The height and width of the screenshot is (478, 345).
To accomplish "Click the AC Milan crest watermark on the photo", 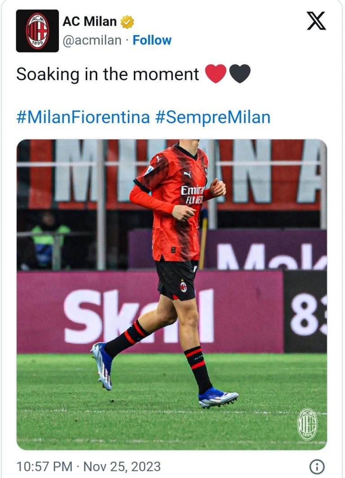I will (307, 424).
